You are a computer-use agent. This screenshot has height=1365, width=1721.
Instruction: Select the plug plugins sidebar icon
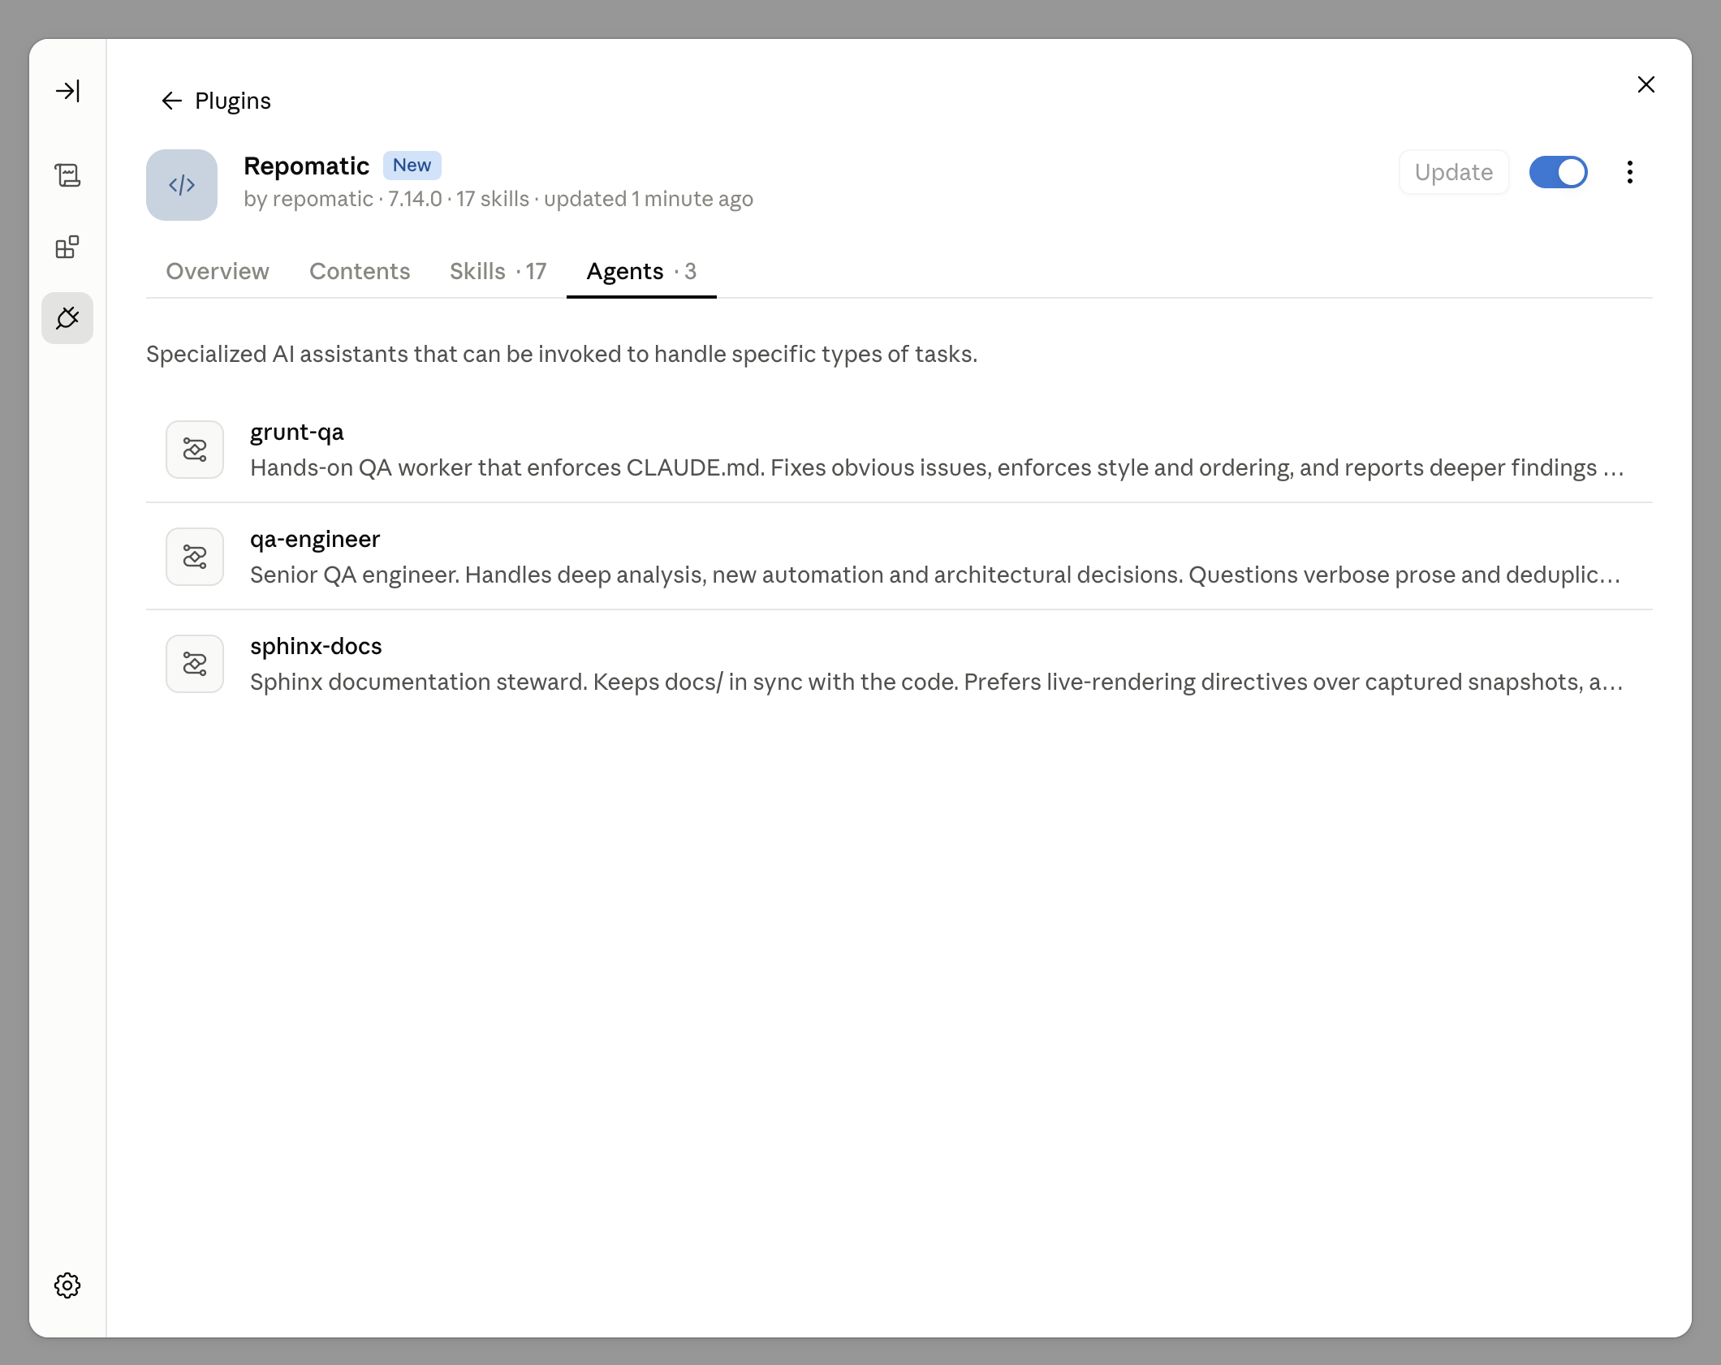tap(67, 318)
